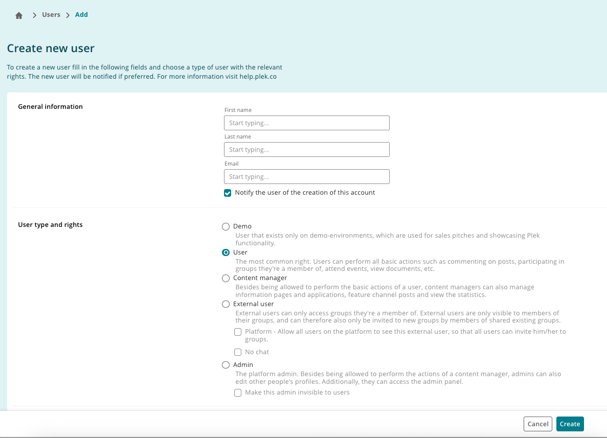Viewport: 607px width, 438px height.
Task: Click the Add breadcrumb item
Action: (81, 15)
